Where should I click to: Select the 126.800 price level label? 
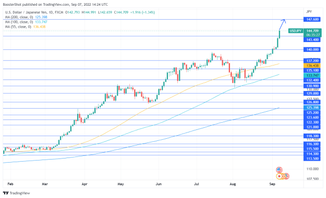point(312,102)
